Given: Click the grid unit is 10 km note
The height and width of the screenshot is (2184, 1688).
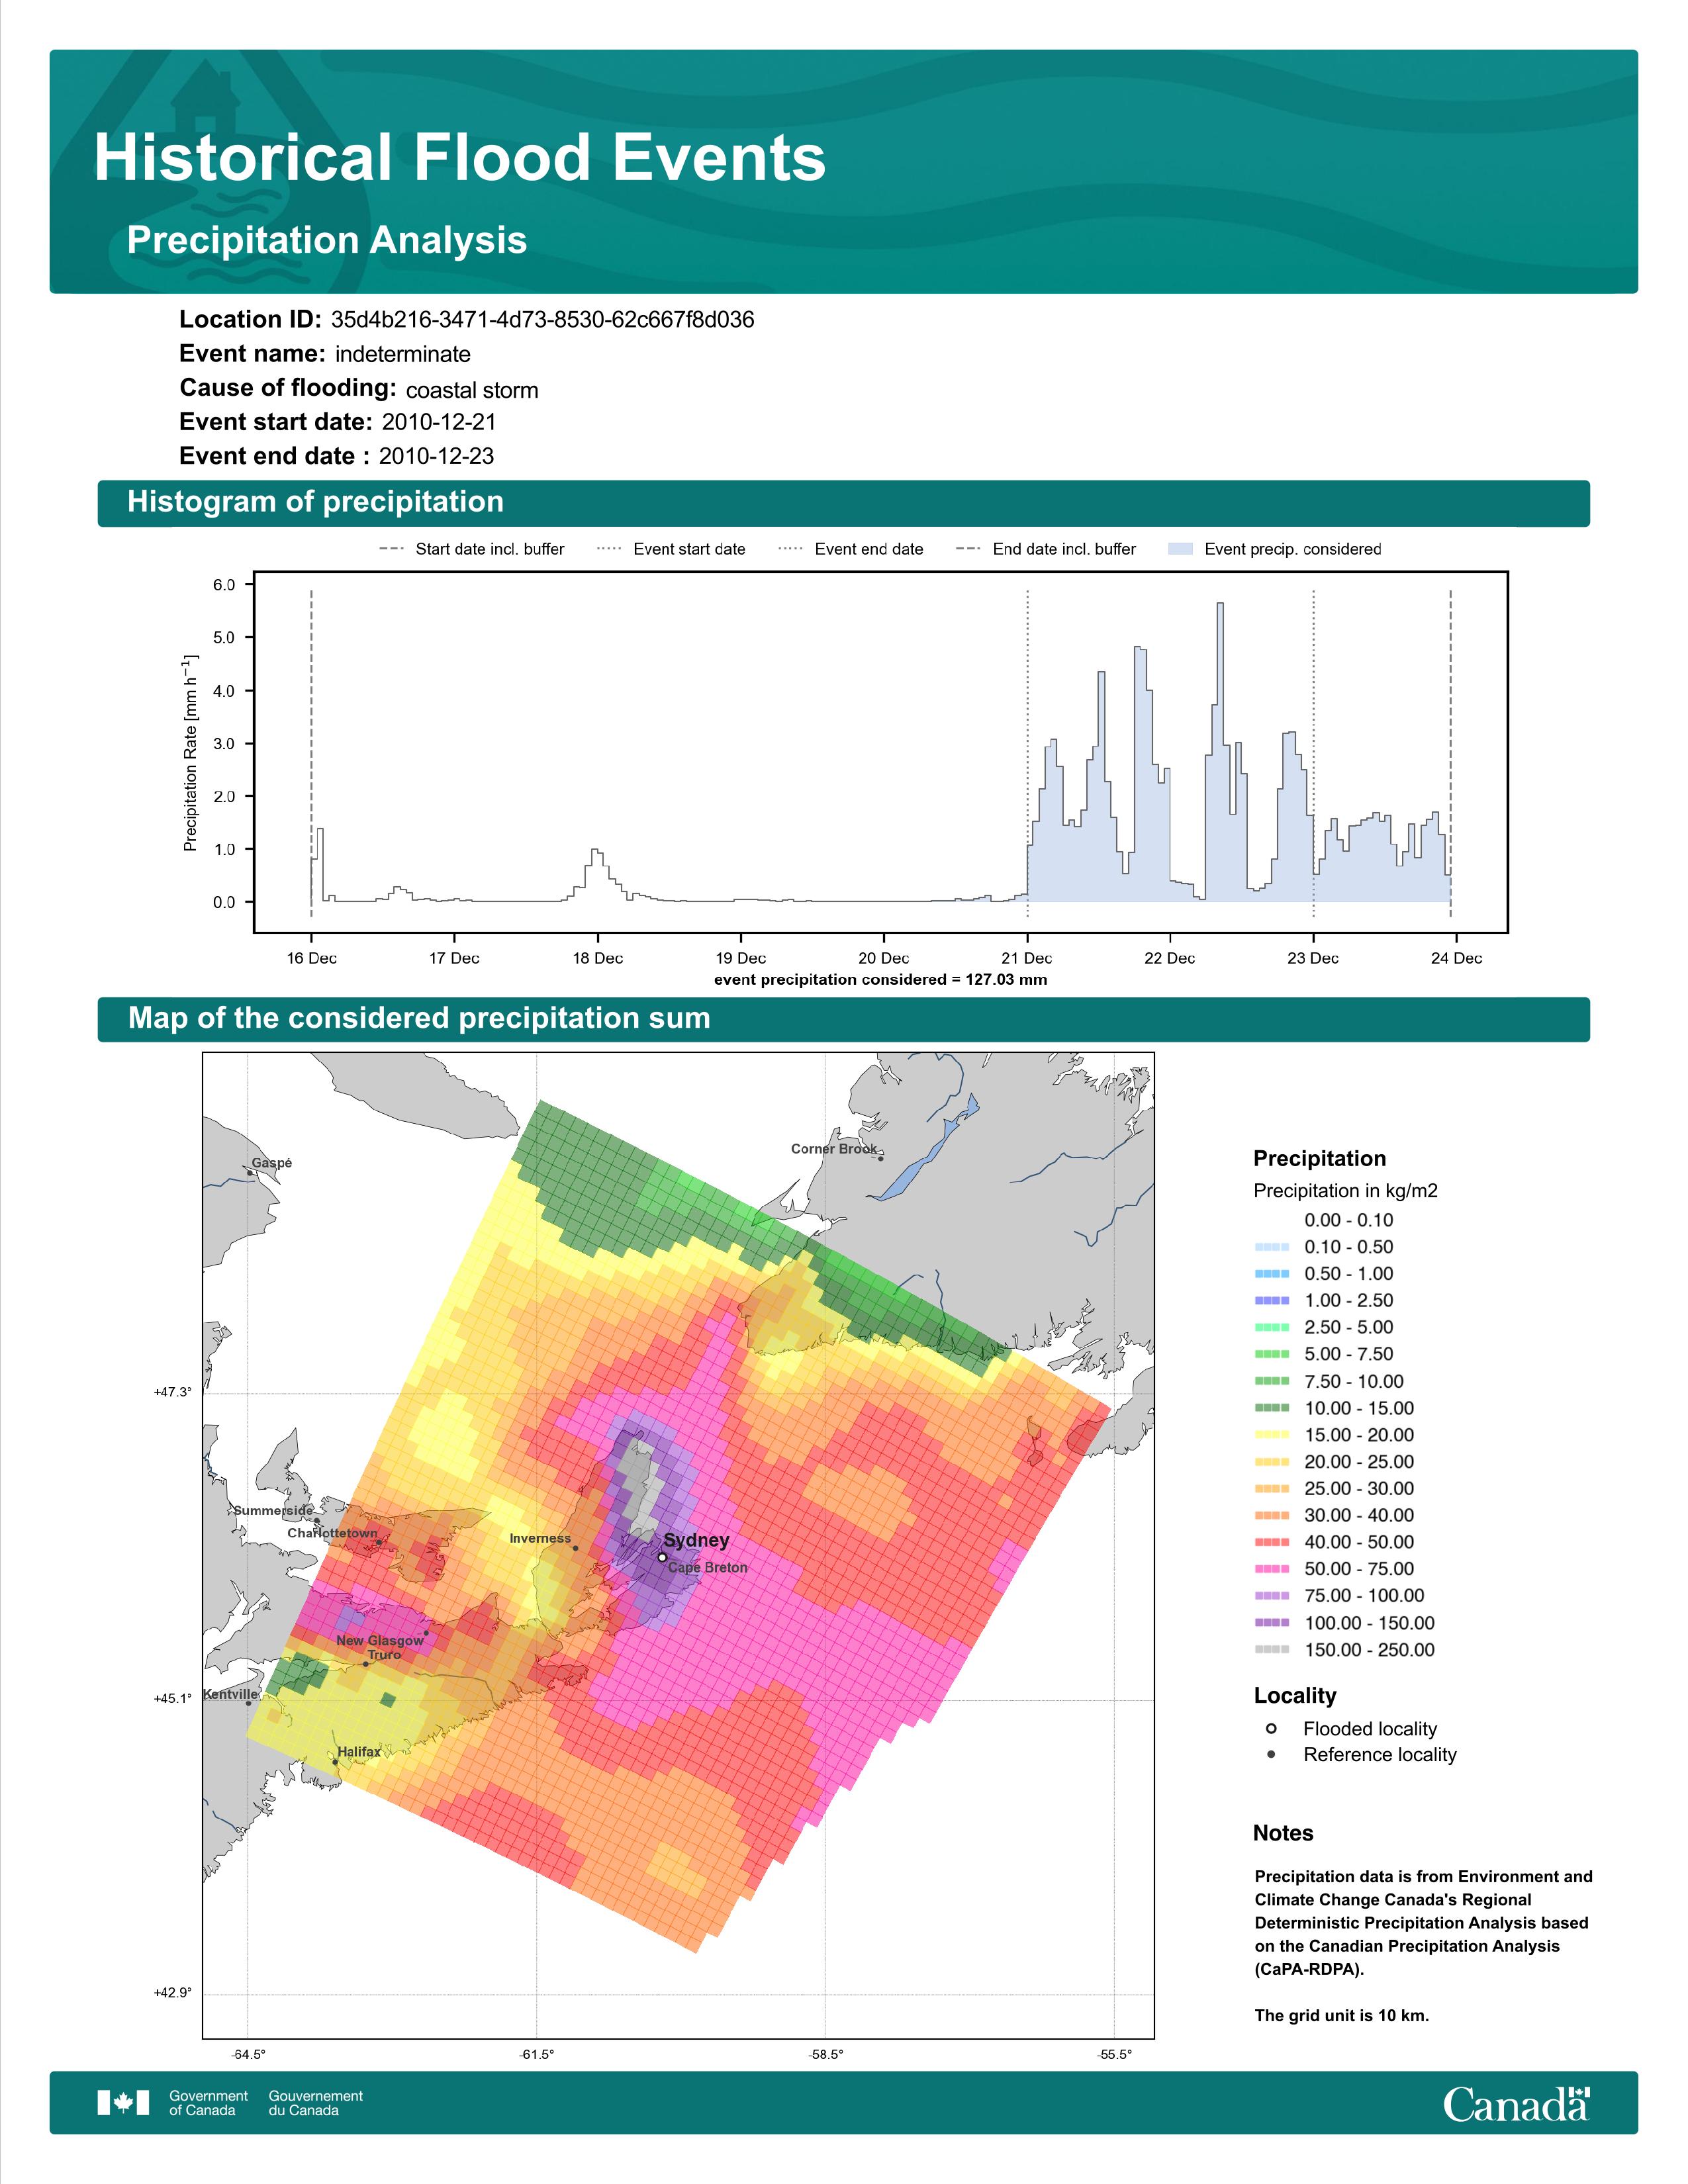Looking at the screenshot, I should [1342, 2015].
